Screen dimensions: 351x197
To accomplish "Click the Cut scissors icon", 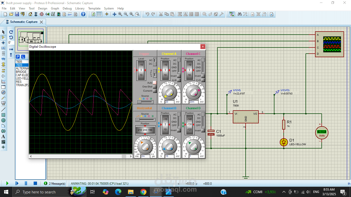I will pos(161,14).
